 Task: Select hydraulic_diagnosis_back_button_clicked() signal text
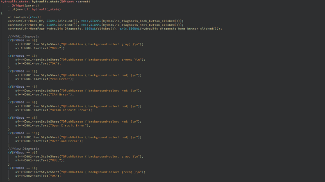point(141,21)
